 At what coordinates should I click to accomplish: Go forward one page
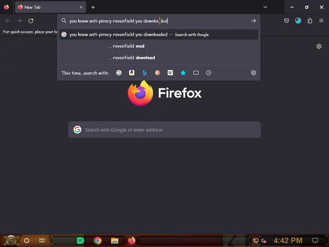(x=19, y=21)
